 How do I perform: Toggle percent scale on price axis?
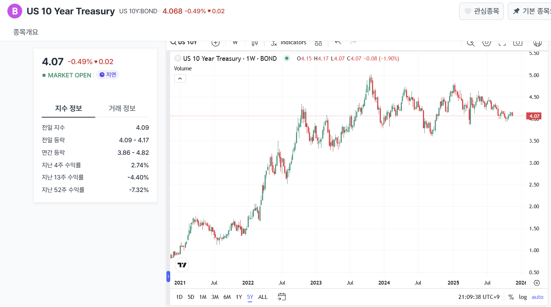(511, 297)
